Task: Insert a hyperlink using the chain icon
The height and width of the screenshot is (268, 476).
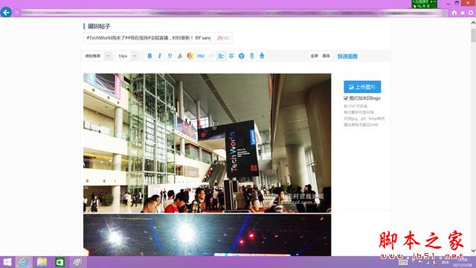Action: tap(201, 56)
